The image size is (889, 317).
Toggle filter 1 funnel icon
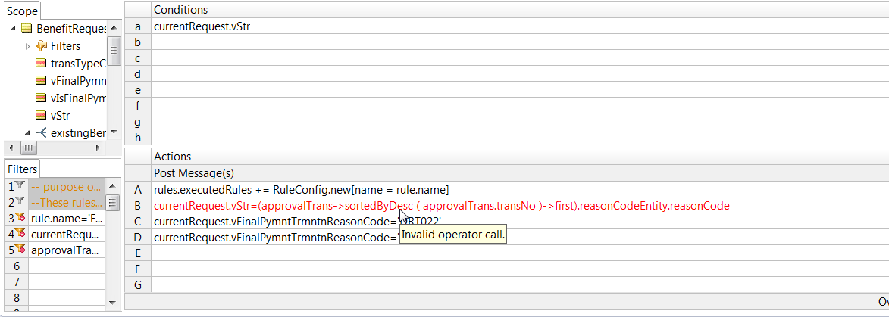pos(19,185)
